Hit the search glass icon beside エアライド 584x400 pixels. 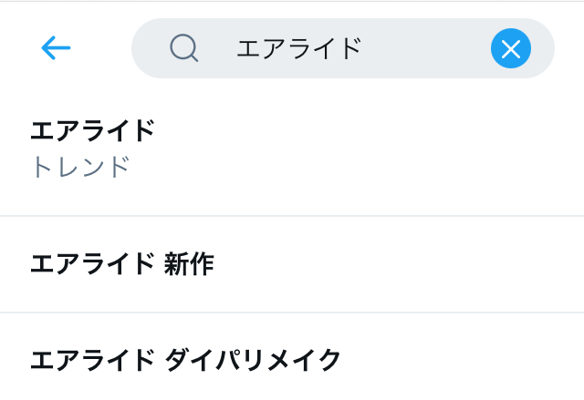pos(184,48)
